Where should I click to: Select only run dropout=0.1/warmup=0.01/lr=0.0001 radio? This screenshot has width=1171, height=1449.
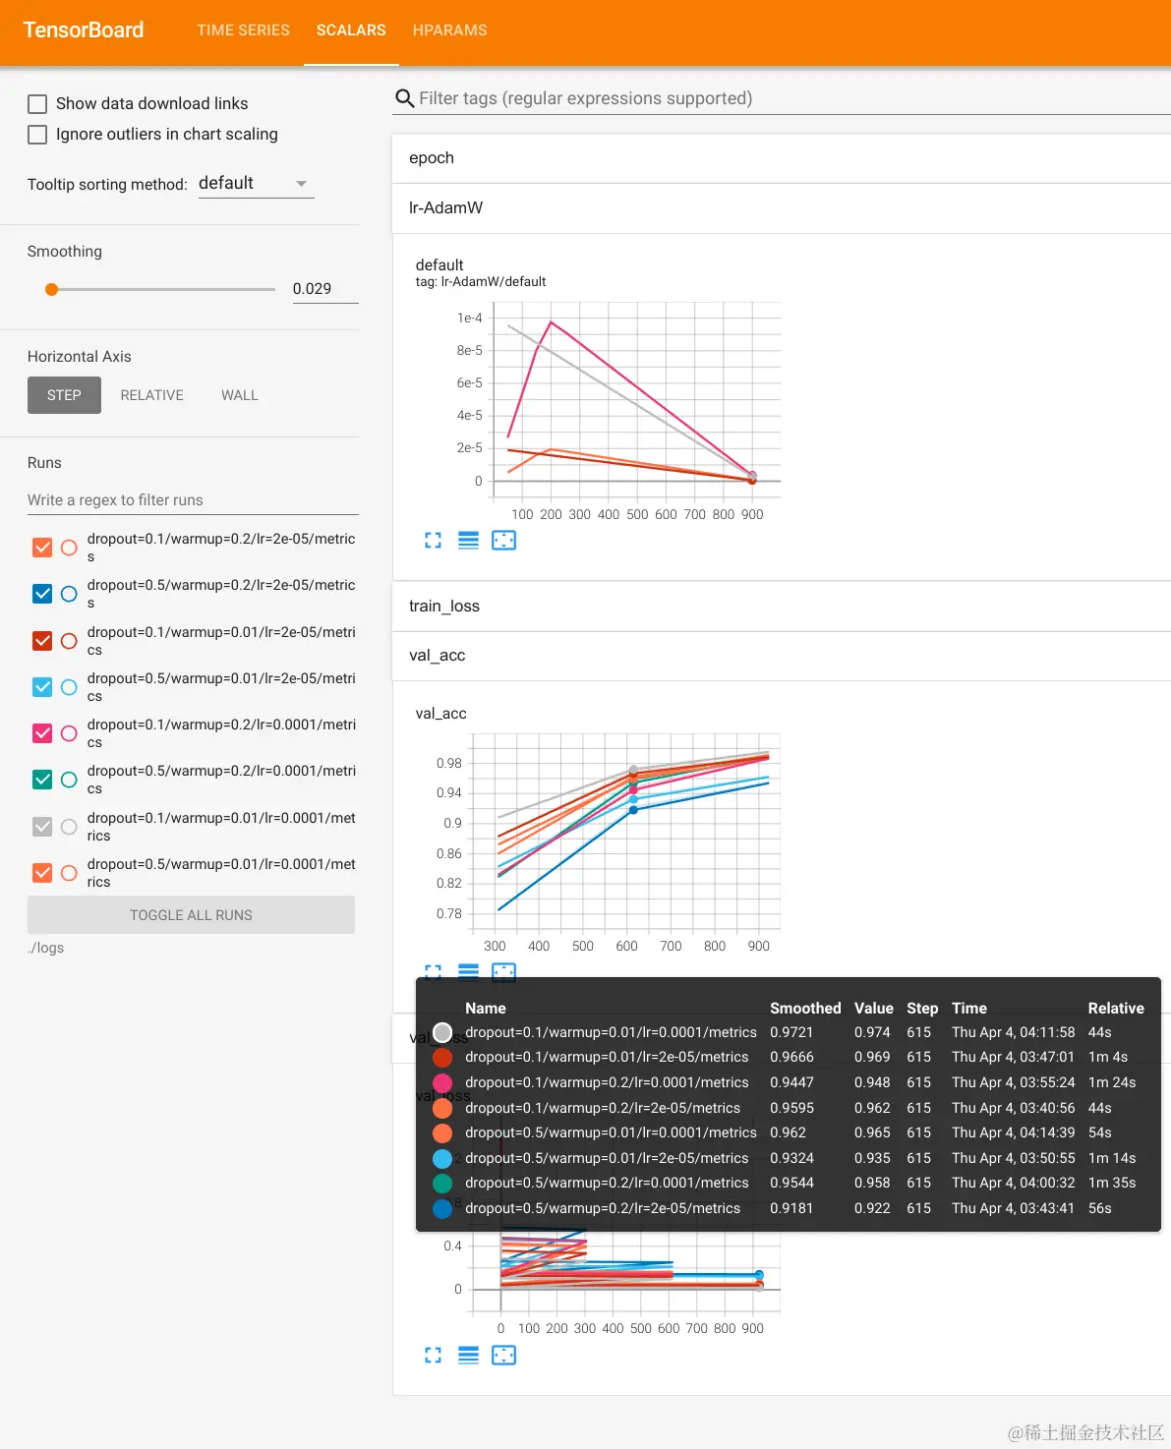(x=69, y=827)
